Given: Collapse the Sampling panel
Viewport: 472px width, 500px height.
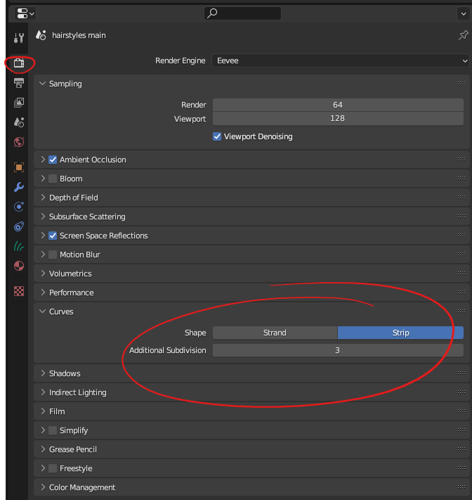Looking at the screenshot, I should coord(65,84).
